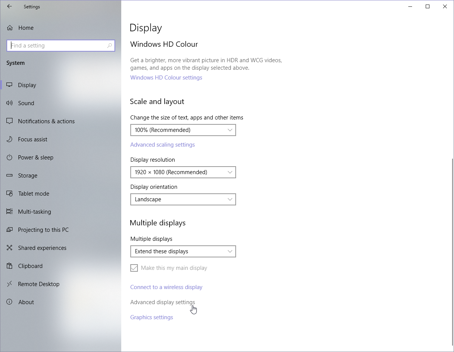Select Notifications & actions label
The width and height of the screenshot is (454, 352).
click(46, 121)
